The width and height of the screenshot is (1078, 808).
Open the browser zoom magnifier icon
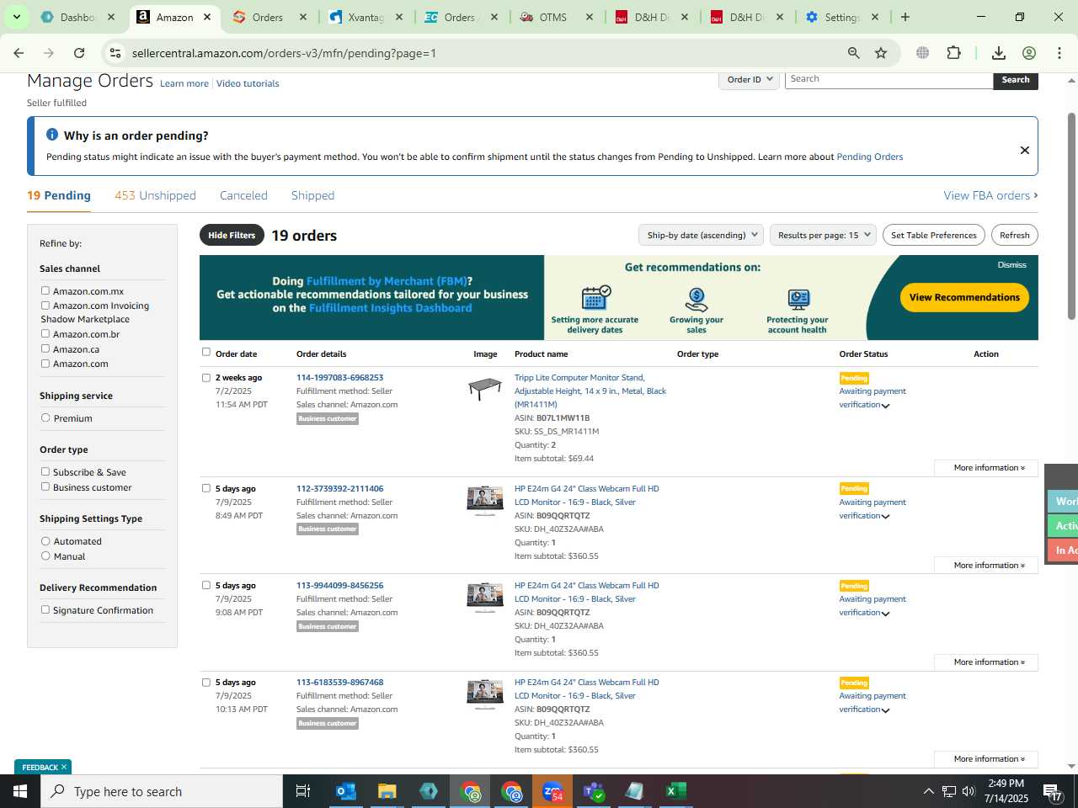[x=854, y=53]
